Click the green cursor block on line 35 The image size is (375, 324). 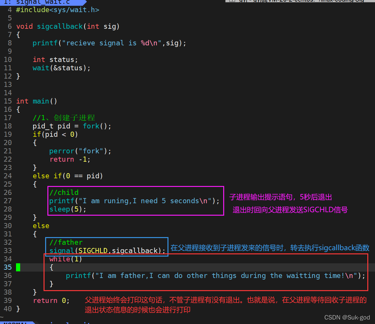(x=18, y=267)
